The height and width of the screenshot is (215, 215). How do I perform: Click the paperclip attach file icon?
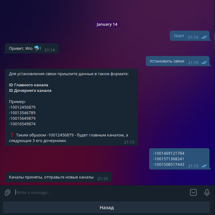7,192
